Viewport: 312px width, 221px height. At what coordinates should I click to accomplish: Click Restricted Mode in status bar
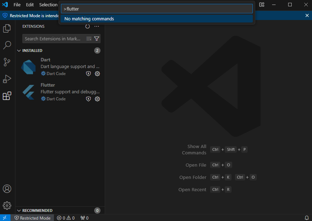tap(33, 218)
